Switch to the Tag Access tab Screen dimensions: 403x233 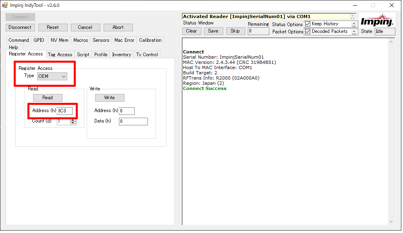click(60, 55)
